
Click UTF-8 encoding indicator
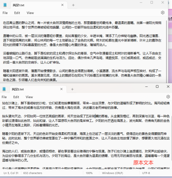point(146,173)
